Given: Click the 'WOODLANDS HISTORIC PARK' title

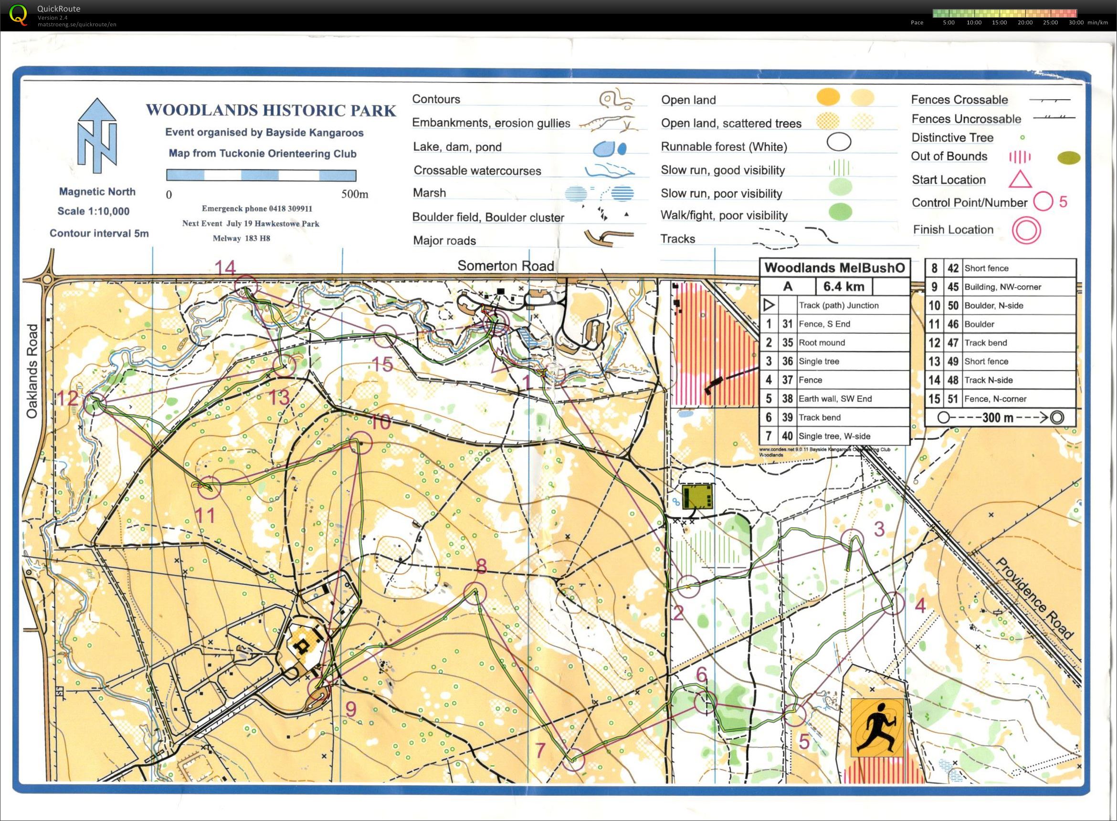Looking at the screenshot, I should click(x=271, y=110).
